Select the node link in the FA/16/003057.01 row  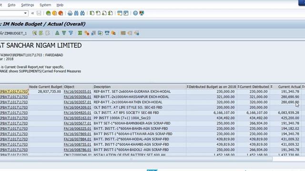[x=14, y=102]
